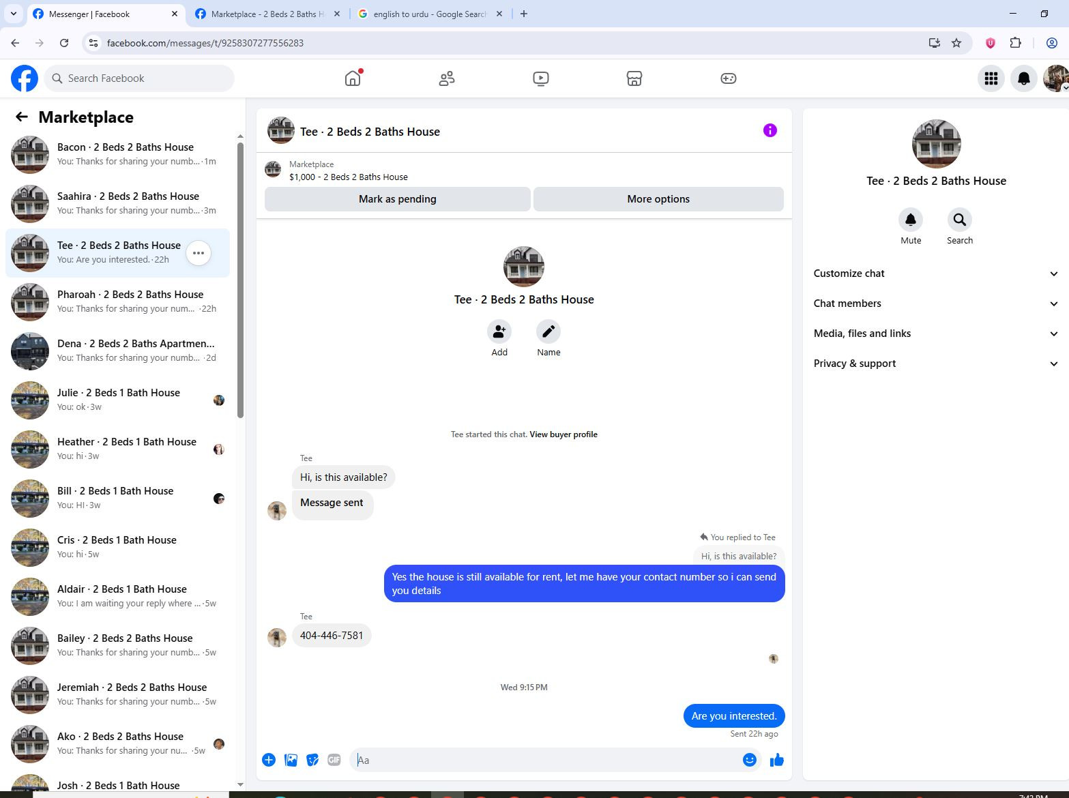Open the Cris conversation
Image resolution: width=1069 pixels, height=798 pixels.
(117, 548)
